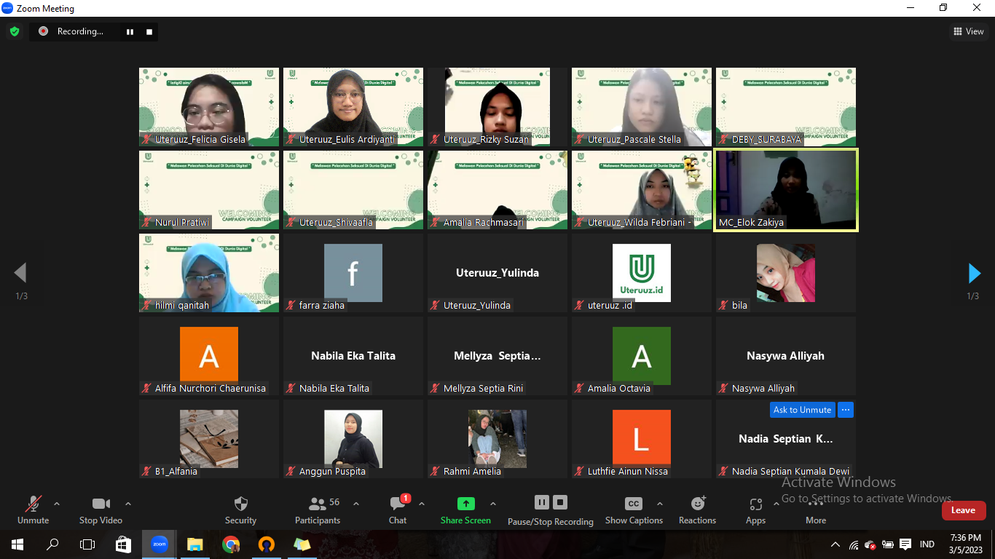Viewport: 995px width, 559px height.
Task: Go to previous gallery page arrow
Action: (x=20, y=273)
